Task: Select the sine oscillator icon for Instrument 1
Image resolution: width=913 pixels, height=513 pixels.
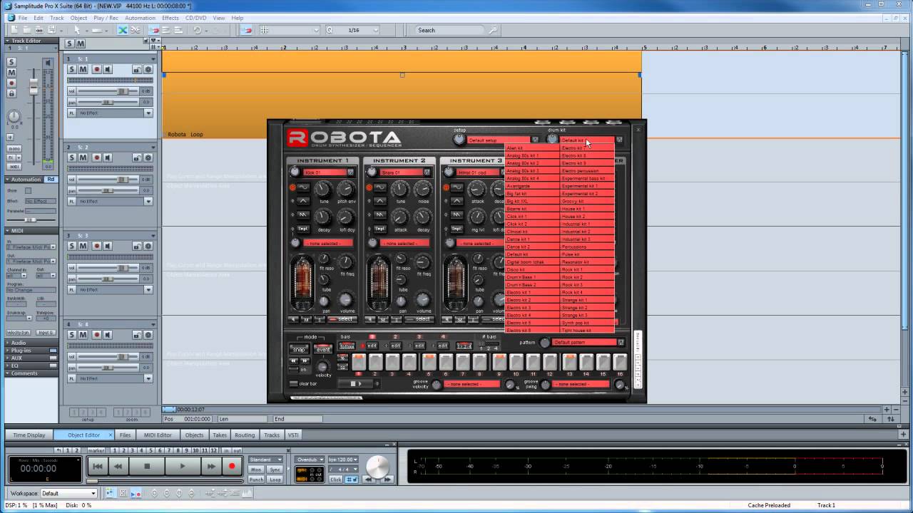Action: coord(303,187)
